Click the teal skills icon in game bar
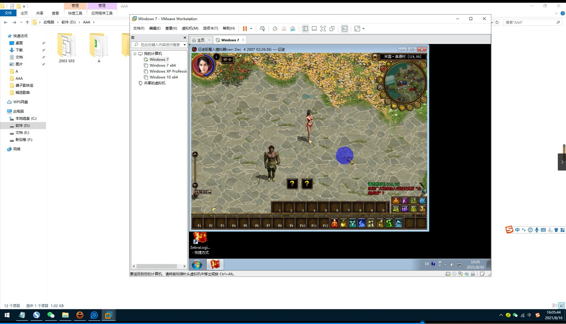The image size is (566, 324). click(353, 223)
